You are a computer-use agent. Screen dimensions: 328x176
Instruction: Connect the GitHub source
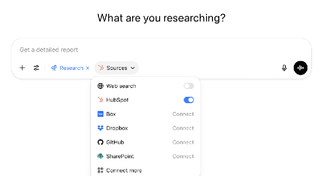183,142
